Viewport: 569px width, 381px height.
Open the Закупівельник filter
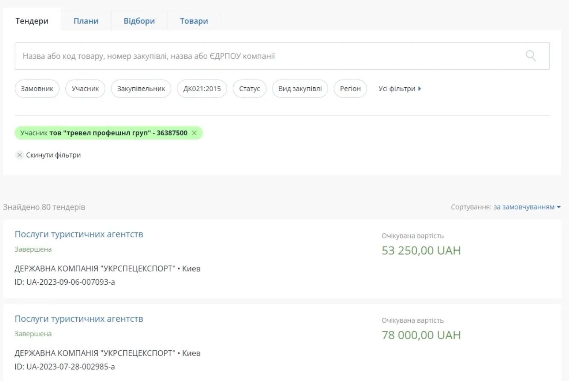(141, 89)
